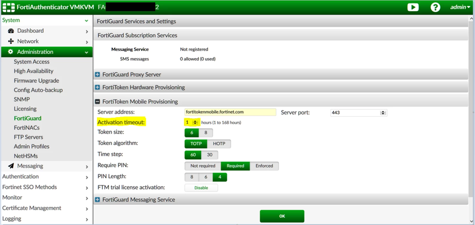Open FTP Servers page
Screen dimensions: 475x225
click(28, 137)
